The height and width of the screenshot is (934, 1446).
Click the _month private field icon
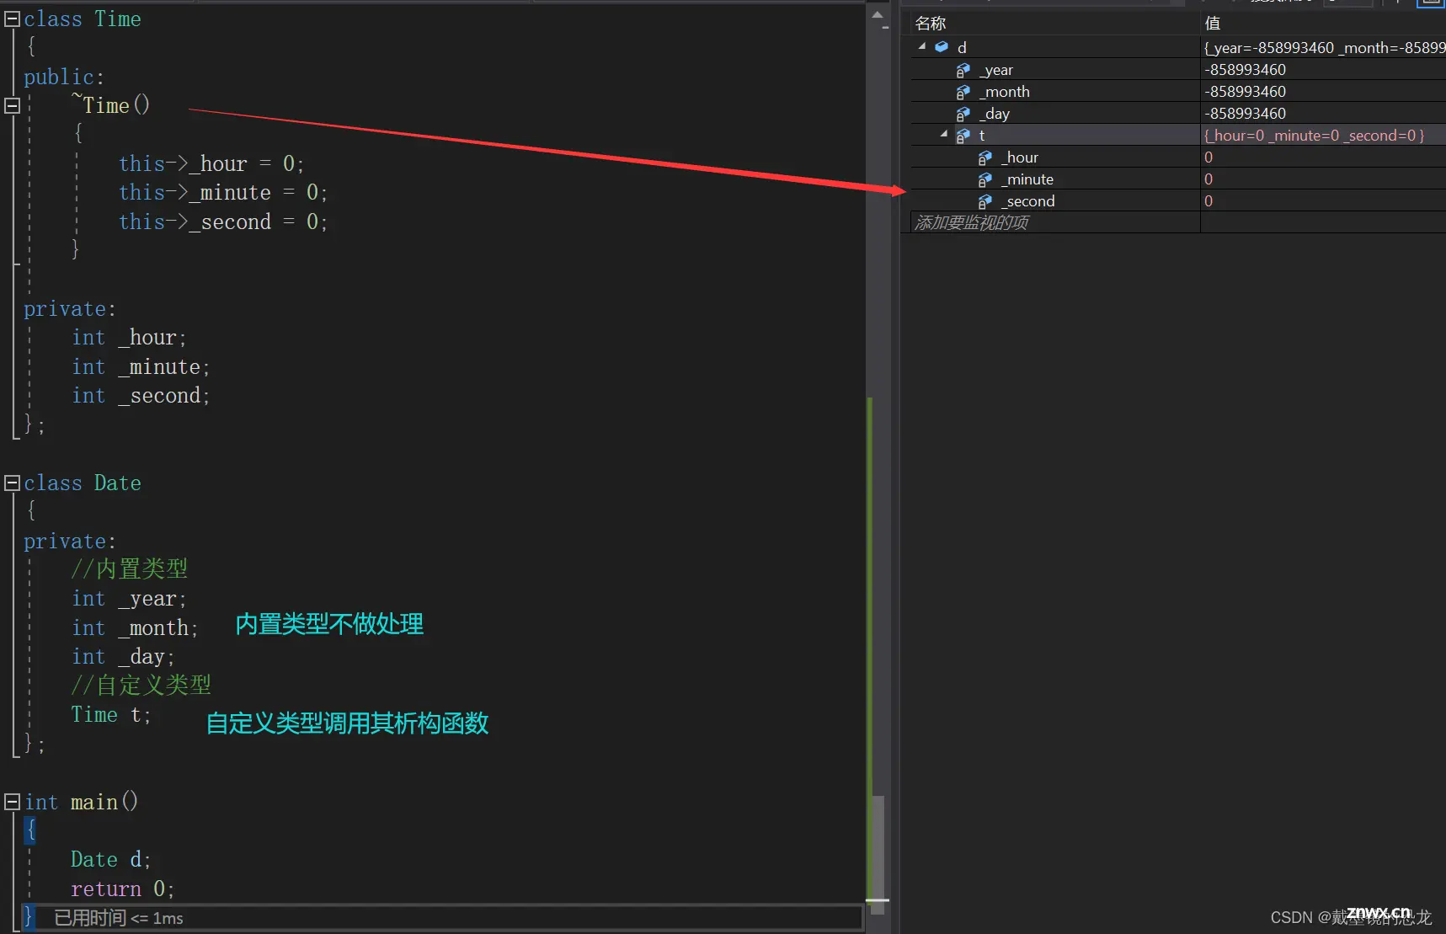(x=963, y=92)
